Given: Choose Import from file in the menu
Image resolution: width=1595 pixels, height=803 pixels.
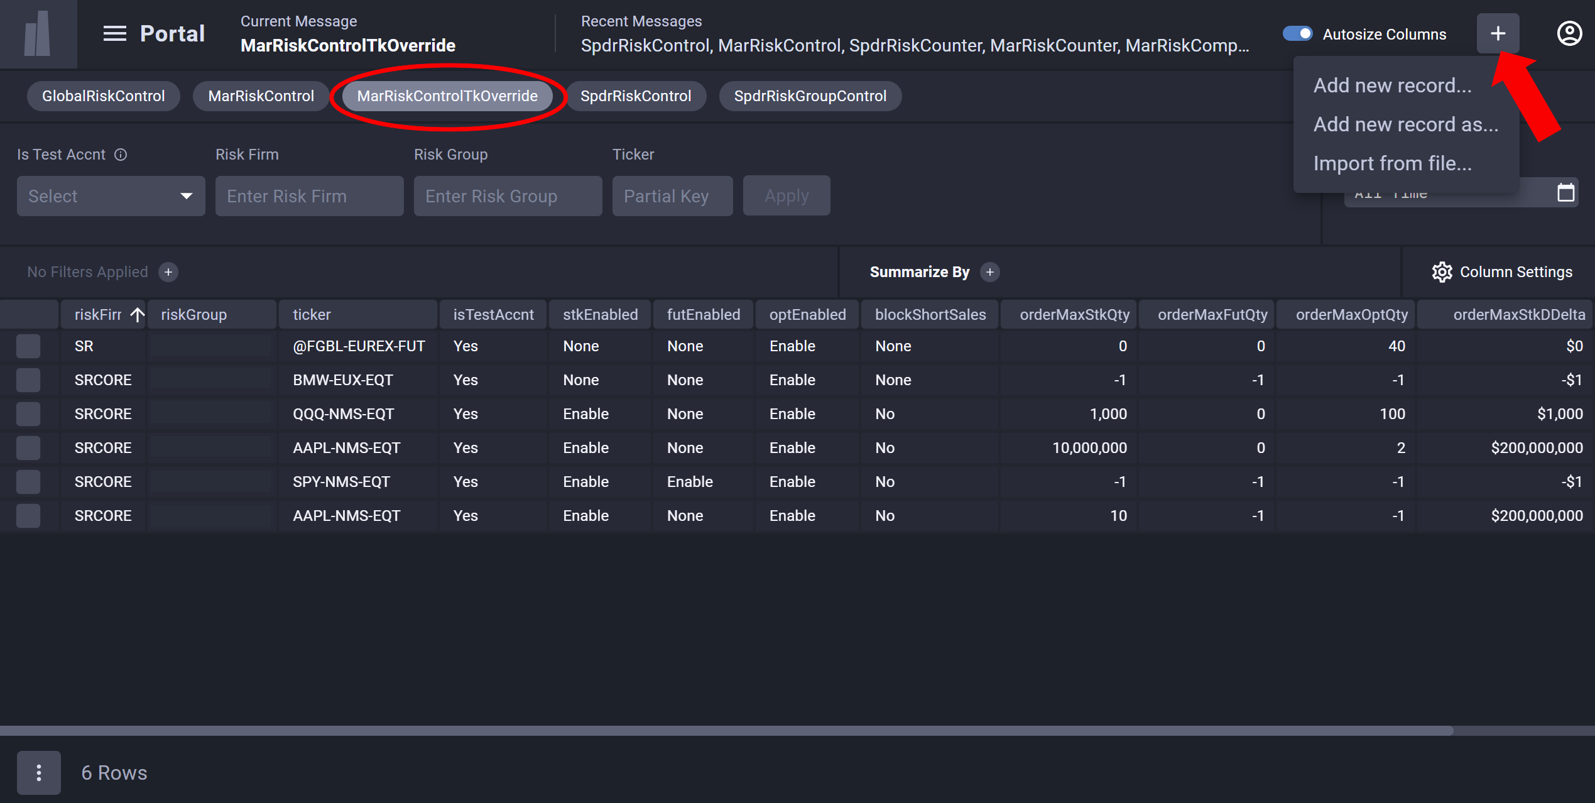Looking at the screenshot, I should click(x=1392, y=163).
